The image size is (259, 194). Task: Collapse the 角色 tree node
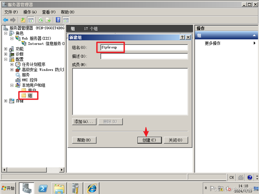tap(6, 33)
